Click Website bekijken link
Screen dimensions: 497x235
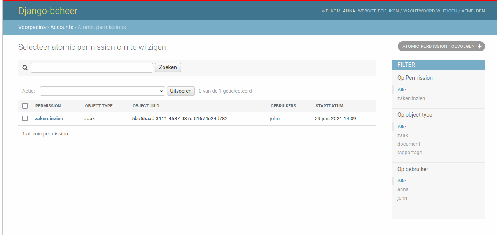click(x=378, y=11)
